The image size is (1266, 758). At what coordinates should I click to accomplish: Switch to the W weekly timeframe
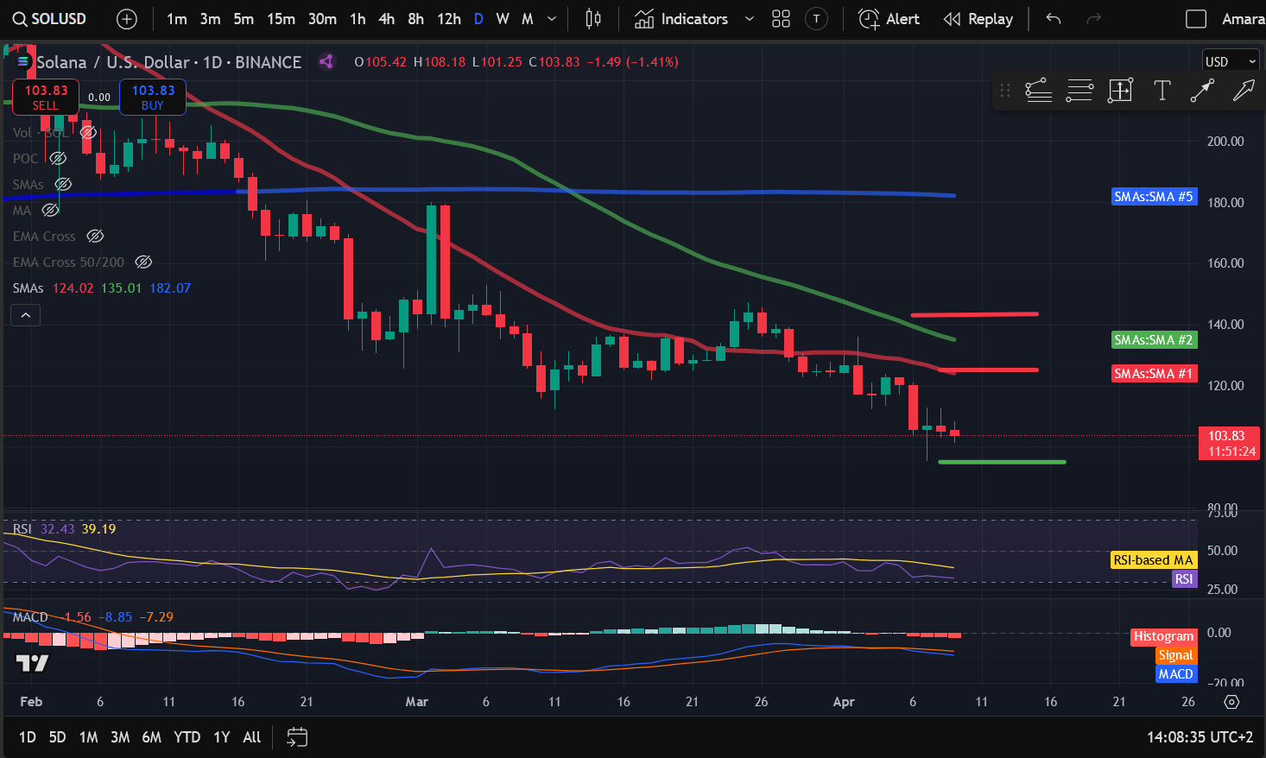pos(503,19)
